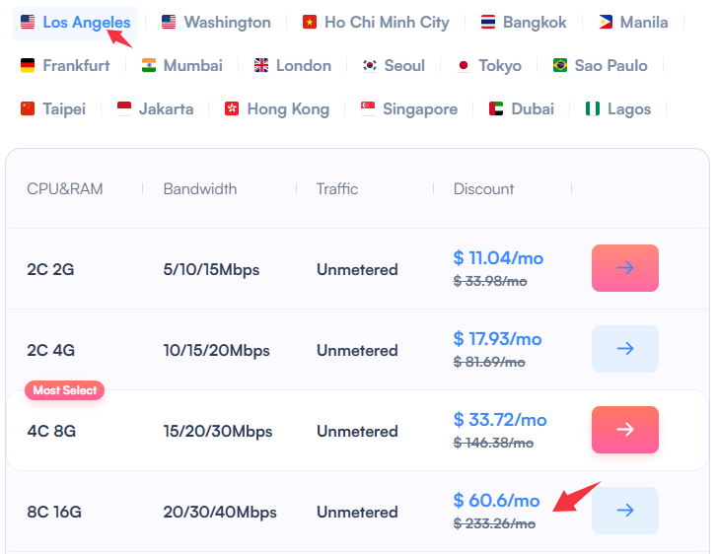Switch to the Frankfurt tab
The height and width of the screenshot is (554, 717).
65,66
